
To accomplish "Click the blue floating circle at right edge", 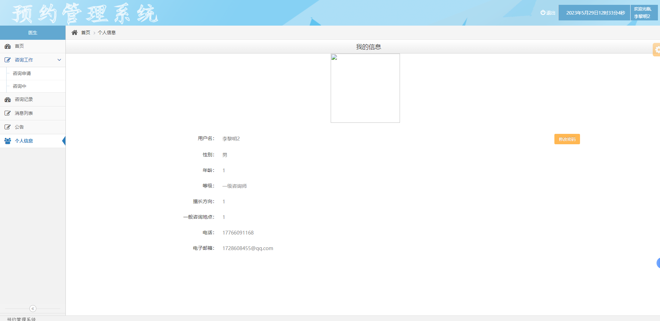I will click(658, 263).
